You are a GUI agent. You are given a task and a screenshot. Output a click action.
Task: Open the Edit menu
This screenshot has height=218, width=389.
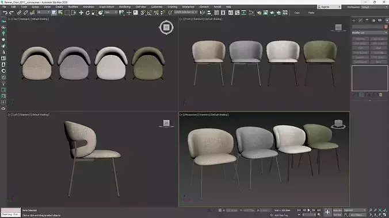point(13,7)
